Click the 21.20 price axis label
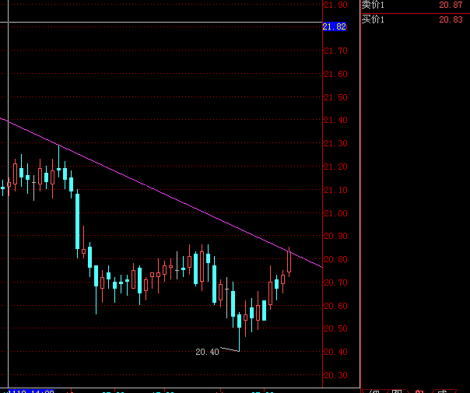The height and width of the screenshot is (393, 470). 335,167
